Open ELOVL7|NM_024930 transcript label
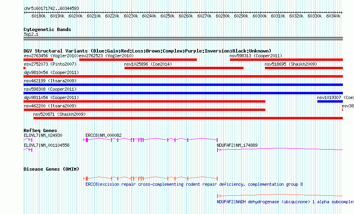Viewport: 354px width, 214px height. pyautogui.click(x=43, y=136)
